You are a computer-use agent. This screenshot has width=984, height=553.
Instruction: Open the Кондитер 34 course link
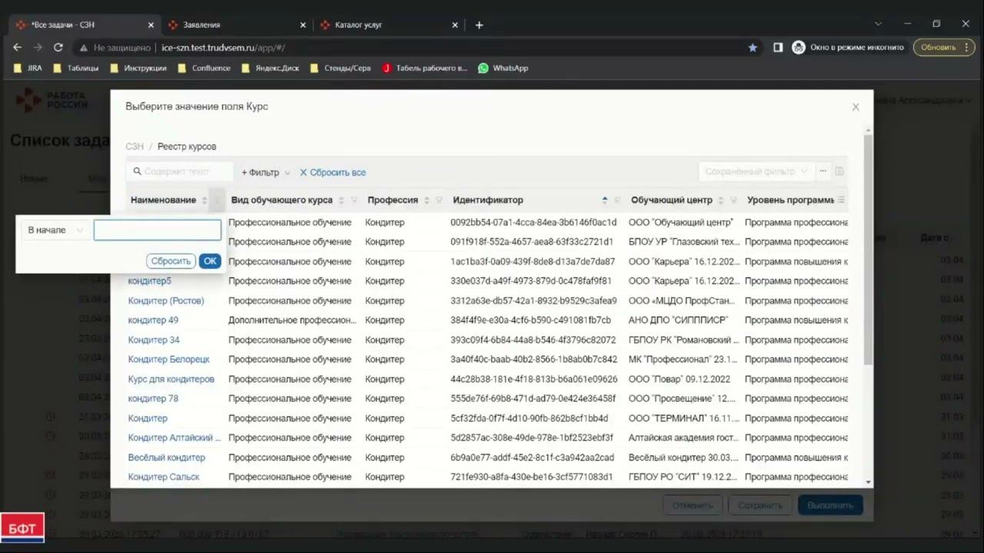point(154,340)
